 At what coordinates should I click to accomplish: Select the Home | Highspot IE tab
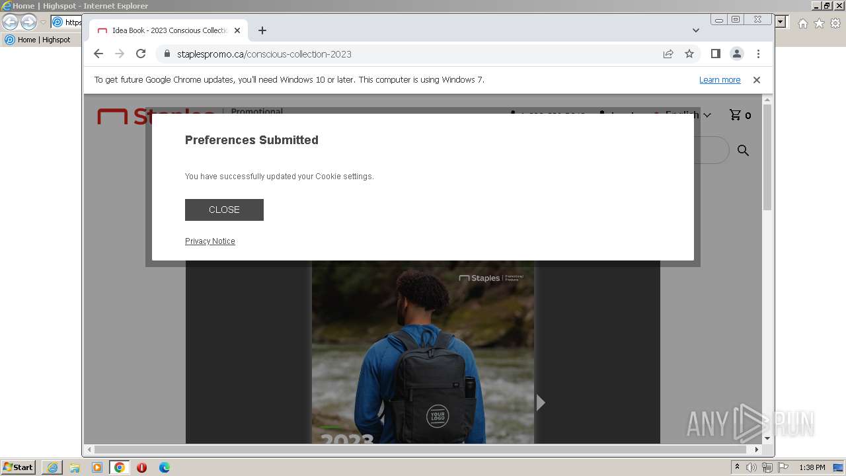click(38, 40)
